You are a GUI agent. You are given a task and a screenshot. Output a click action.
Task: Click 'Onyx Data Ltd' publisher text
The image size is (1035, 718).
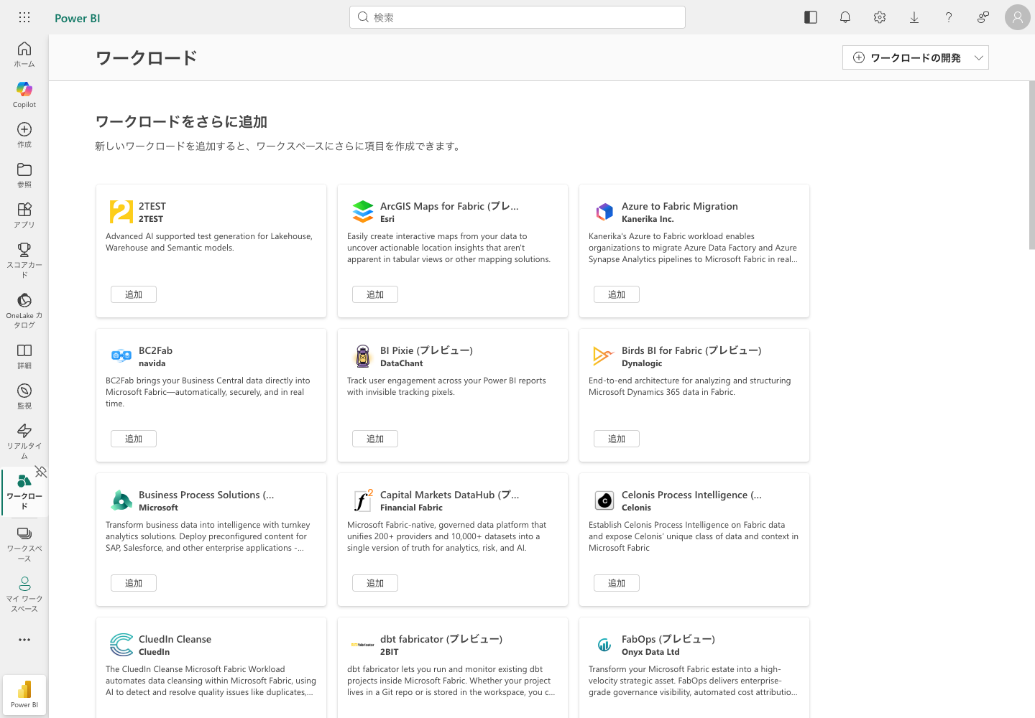[650, 652]
